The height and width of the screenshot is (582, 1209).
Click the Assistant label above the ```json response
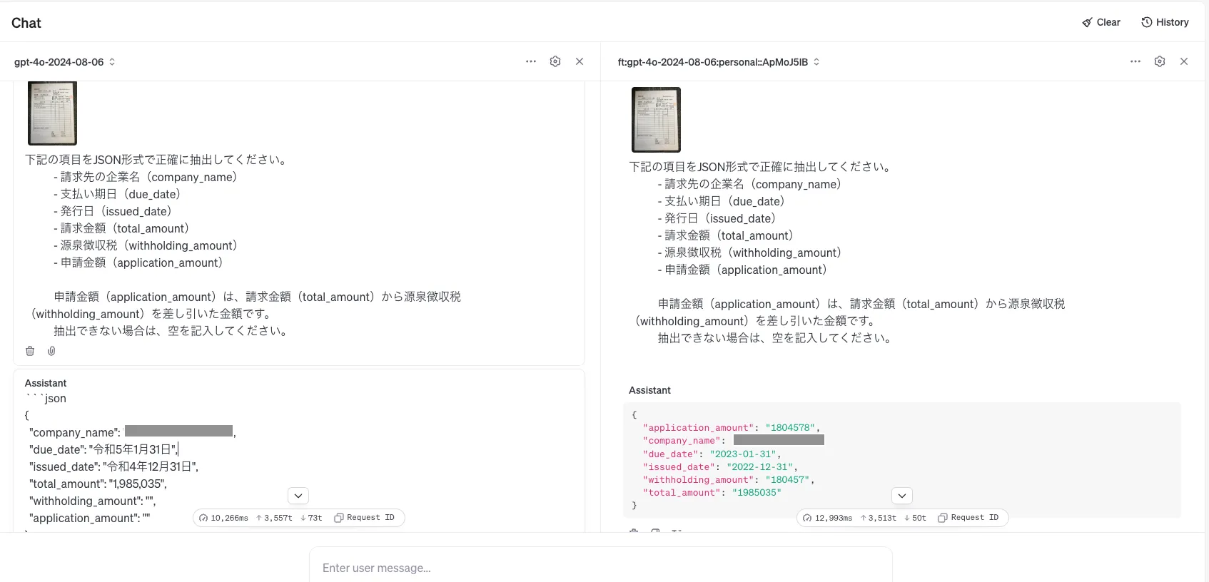point(46,383)
